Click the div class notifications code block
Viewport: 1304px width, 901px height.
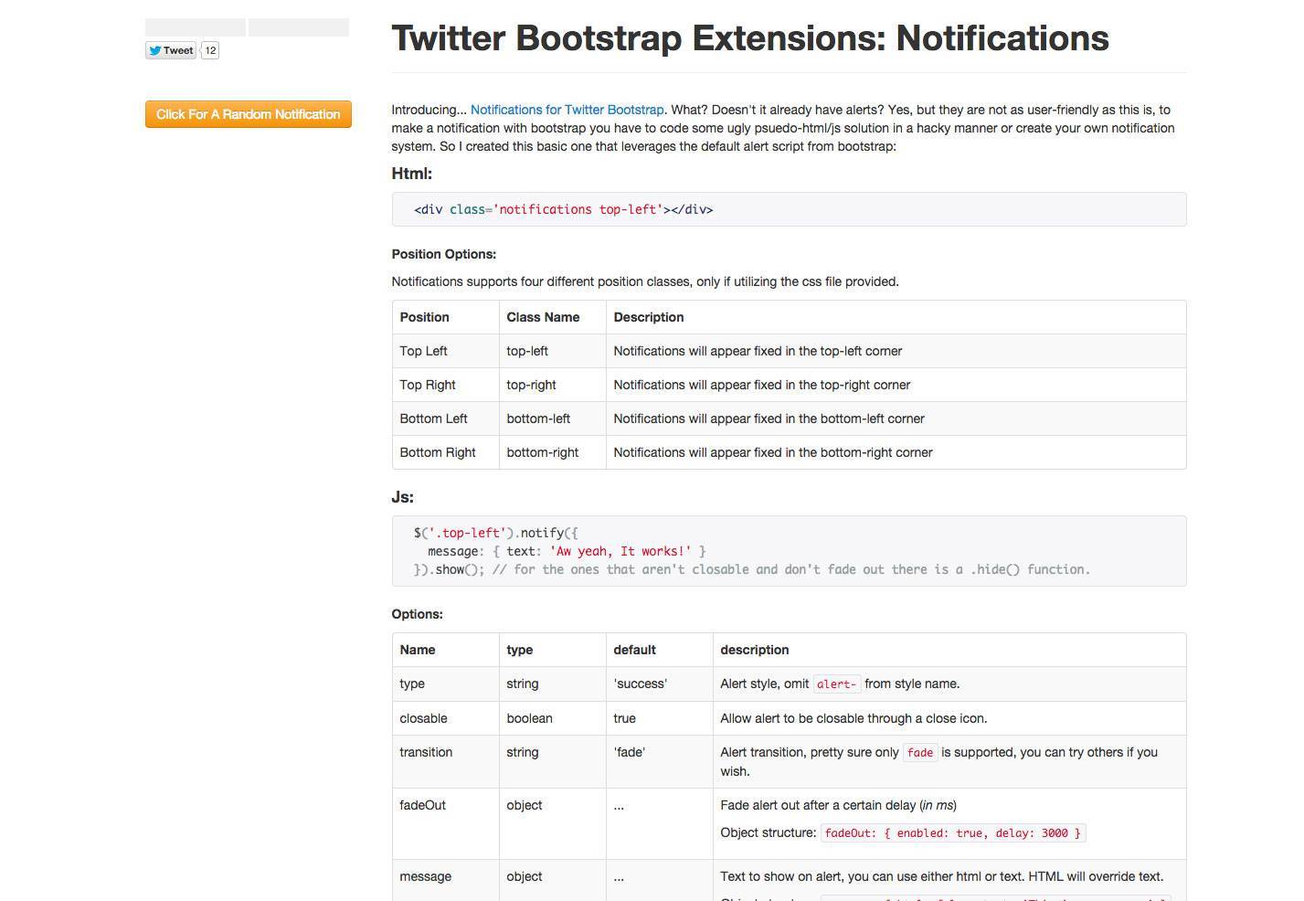click(x=789, y=209)
